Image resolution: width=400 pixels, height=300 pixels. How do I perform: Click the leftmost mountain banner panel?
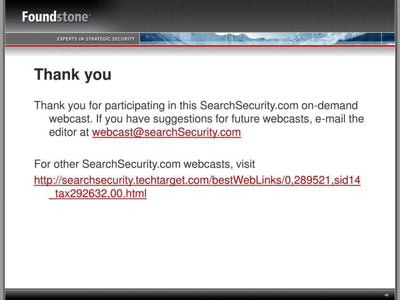(x=183, y=39)
